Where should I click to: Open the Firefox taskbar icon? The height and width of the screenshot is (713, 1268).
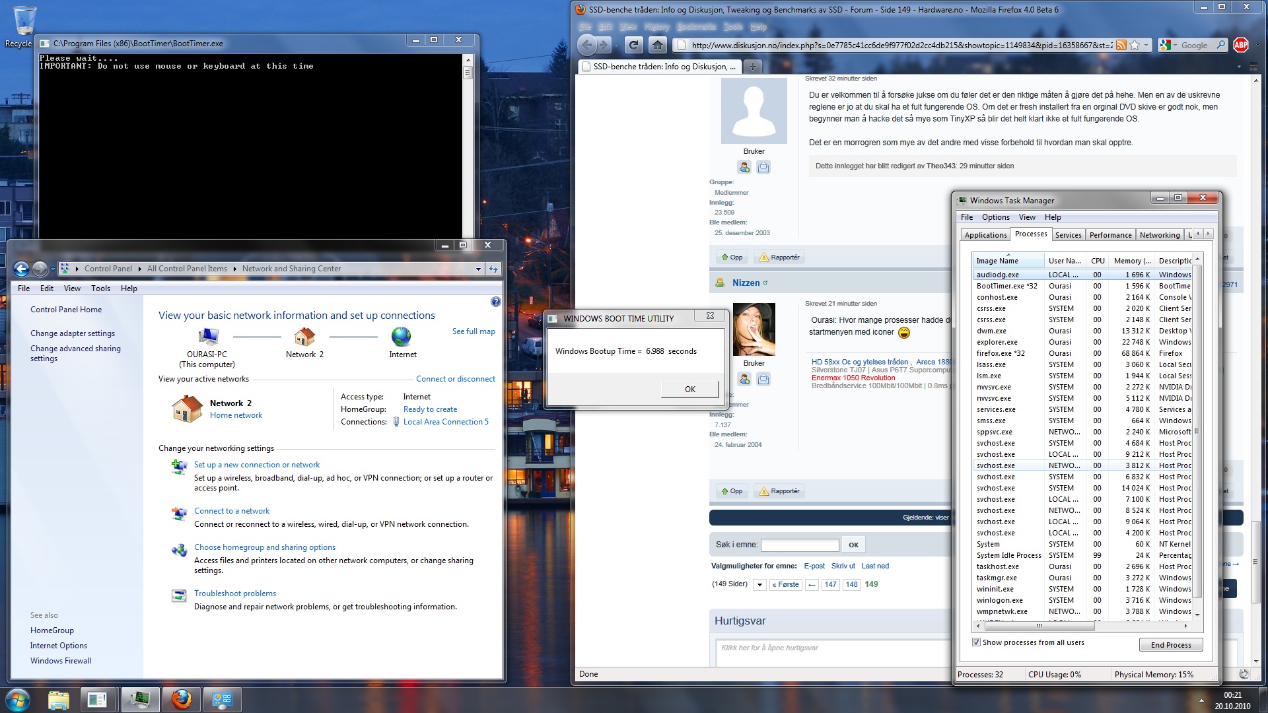(x=182, y=699)
